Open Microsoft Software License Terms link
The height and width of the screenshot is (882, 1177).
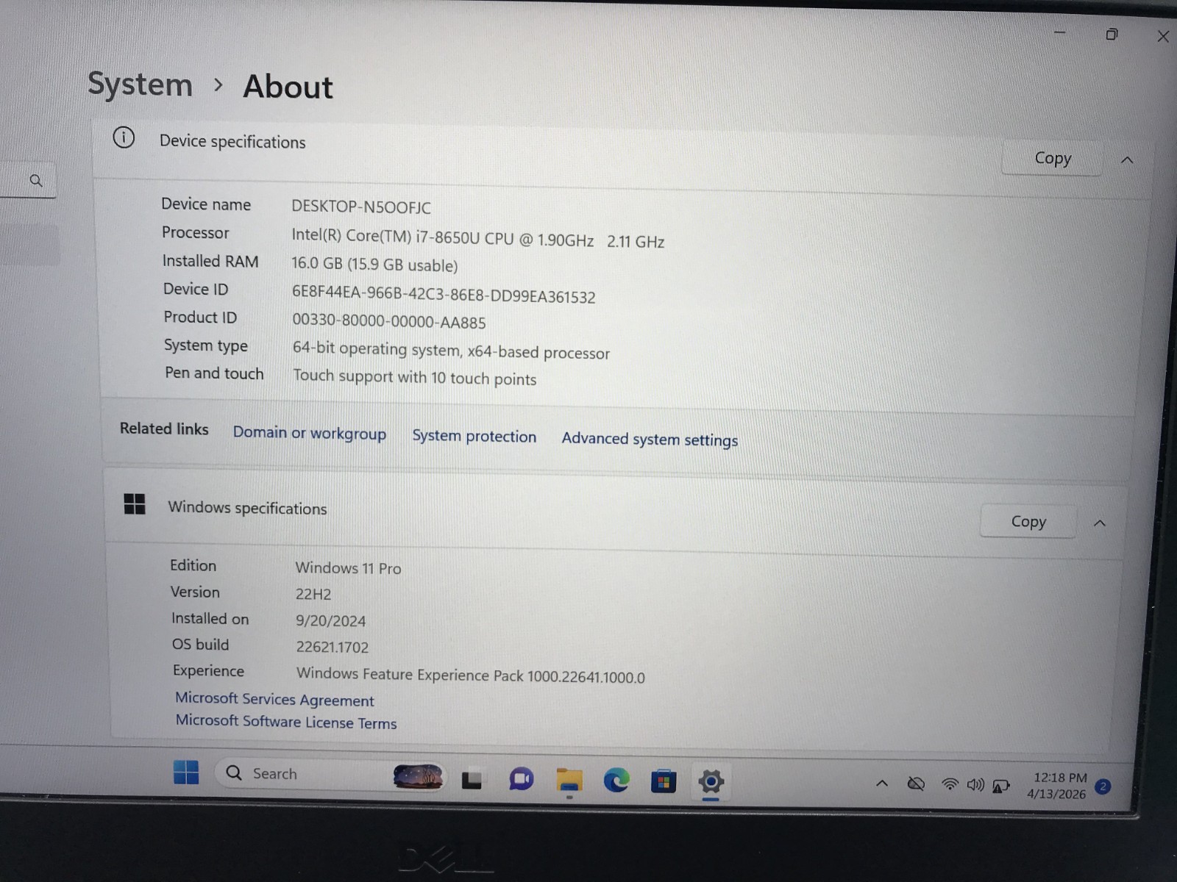click(286, 722)
